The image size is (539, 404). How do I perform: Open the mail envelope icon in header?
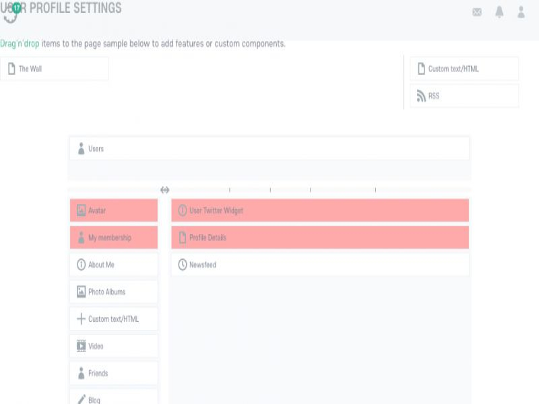(x=477, y=12)
